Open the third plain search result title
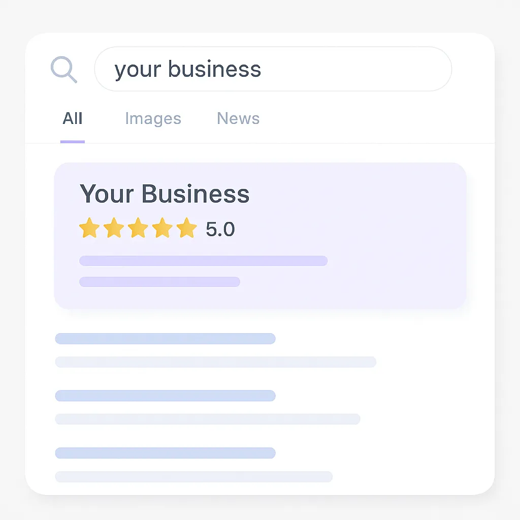This screenshot has height=520, width=520. point(165,453)
